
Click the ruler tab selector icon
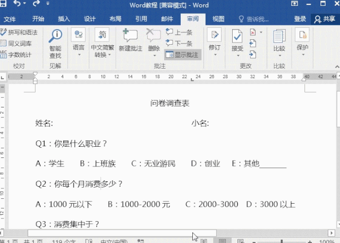(x=2, y=77)
